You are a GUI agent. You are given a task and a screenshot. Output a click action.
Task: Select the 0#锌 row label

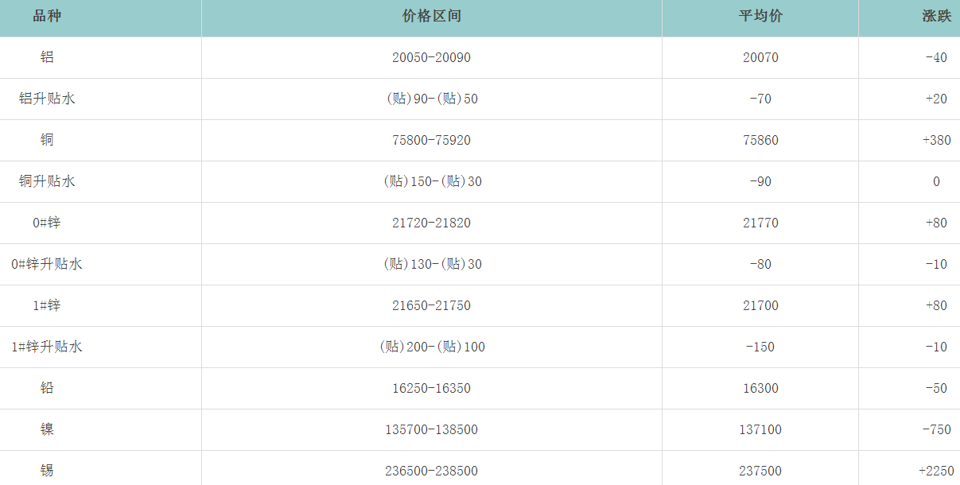(47, 223)
